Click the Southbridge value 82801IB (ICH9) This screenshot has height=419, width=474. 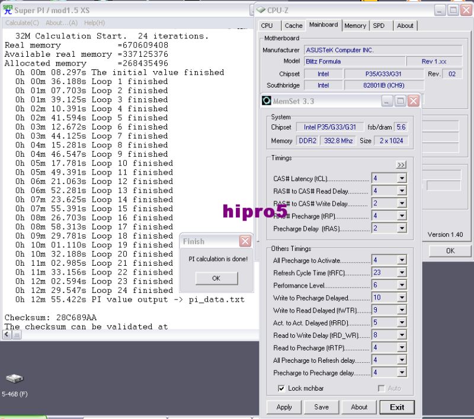point(383,85)
